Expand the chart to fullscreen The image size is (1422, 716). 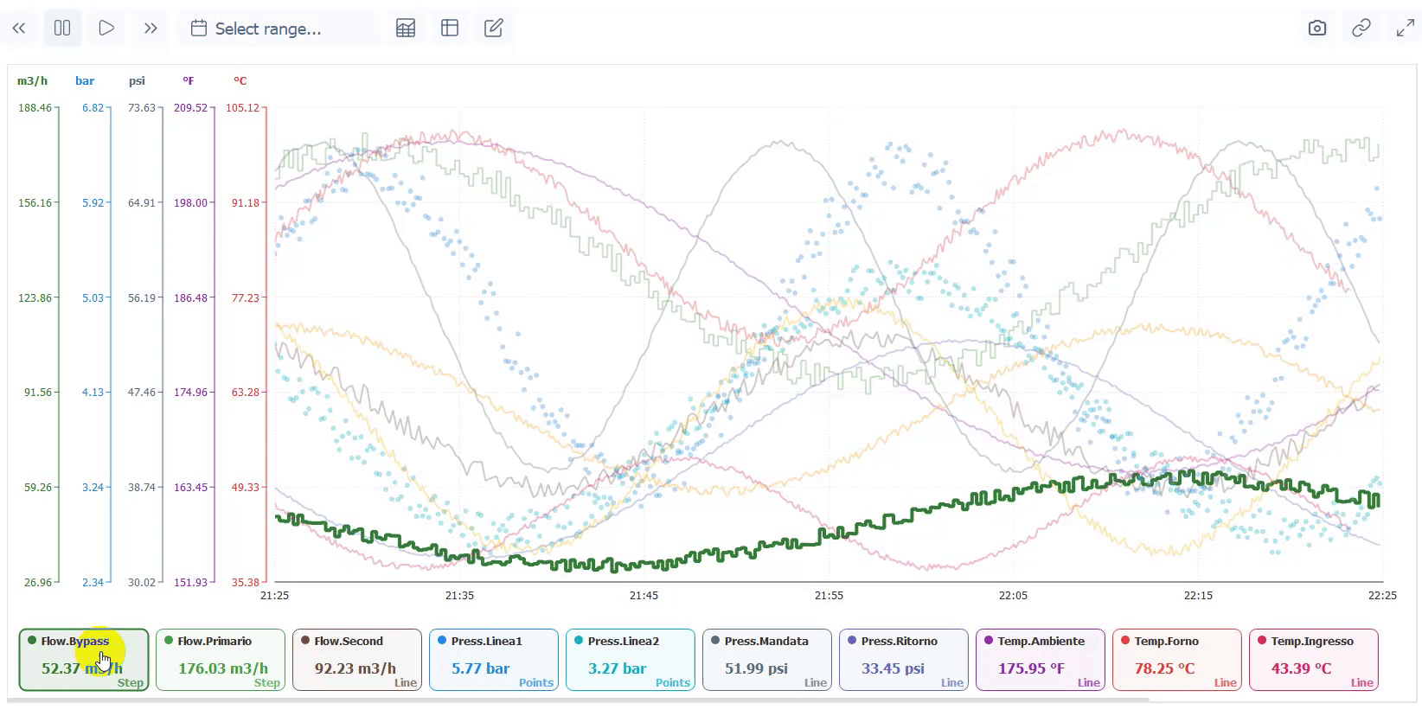click(x=1405, y=29)
